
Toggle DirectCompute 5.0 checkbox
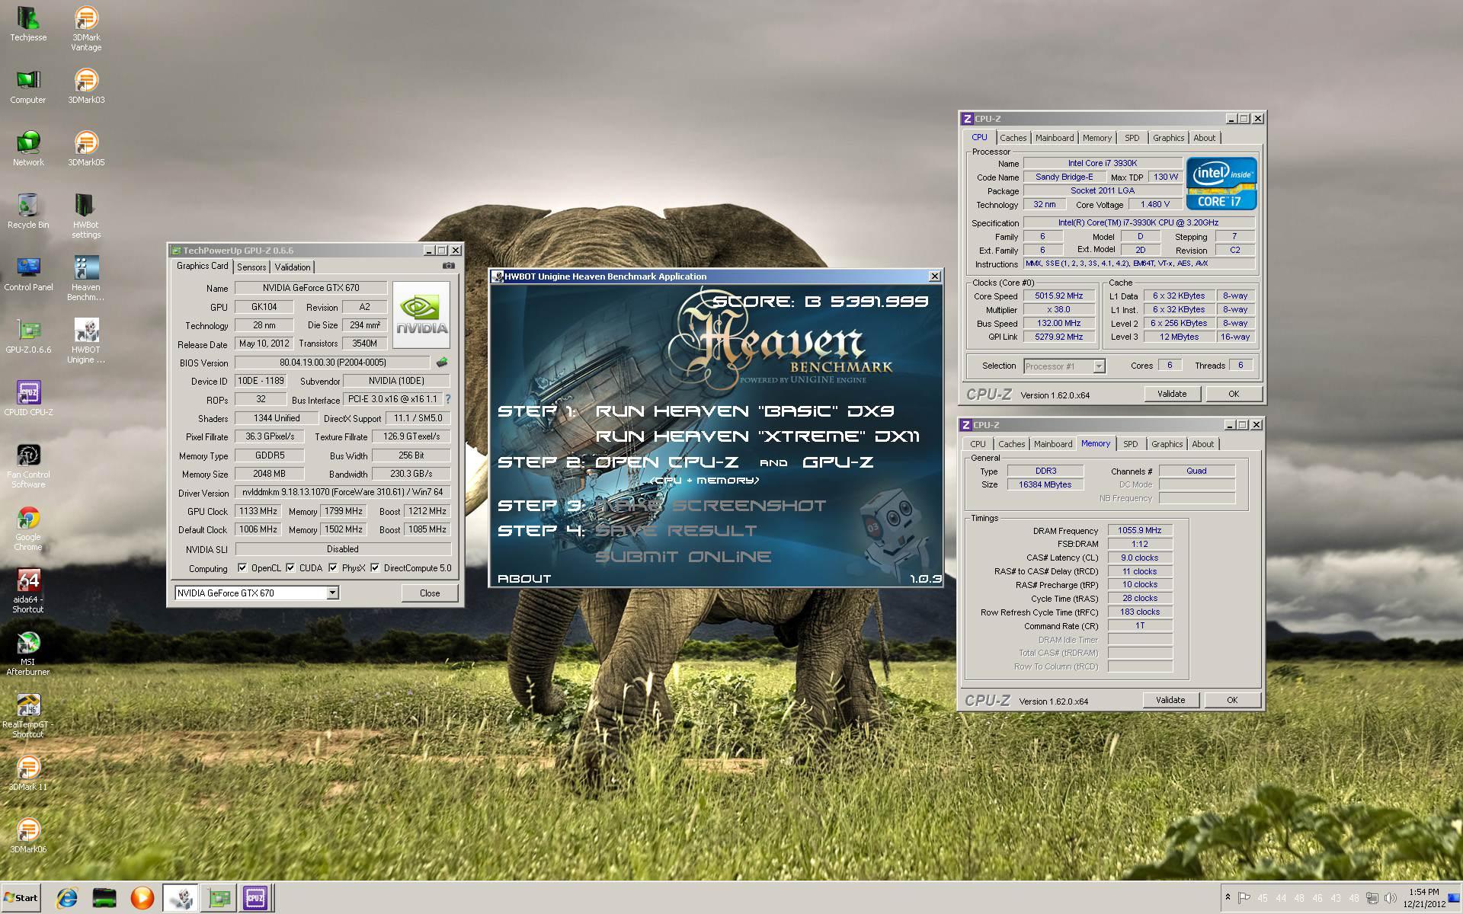pos(375,567)
